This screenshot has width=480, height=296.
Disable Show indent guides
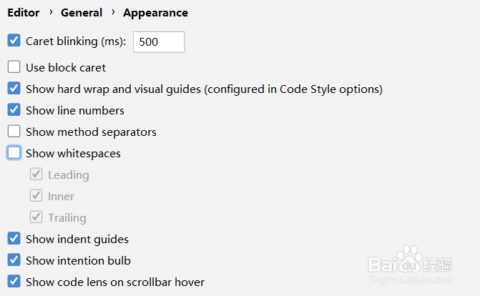point(14,239)
